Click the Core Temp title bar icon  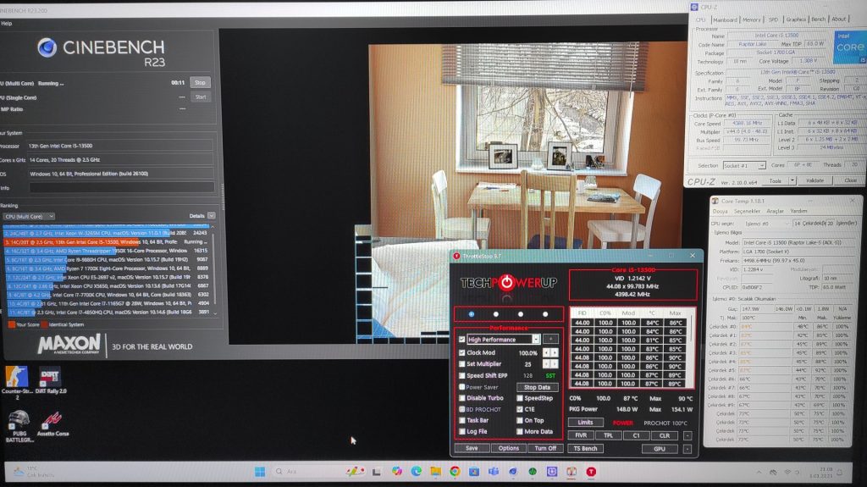(x=715, y=201)
